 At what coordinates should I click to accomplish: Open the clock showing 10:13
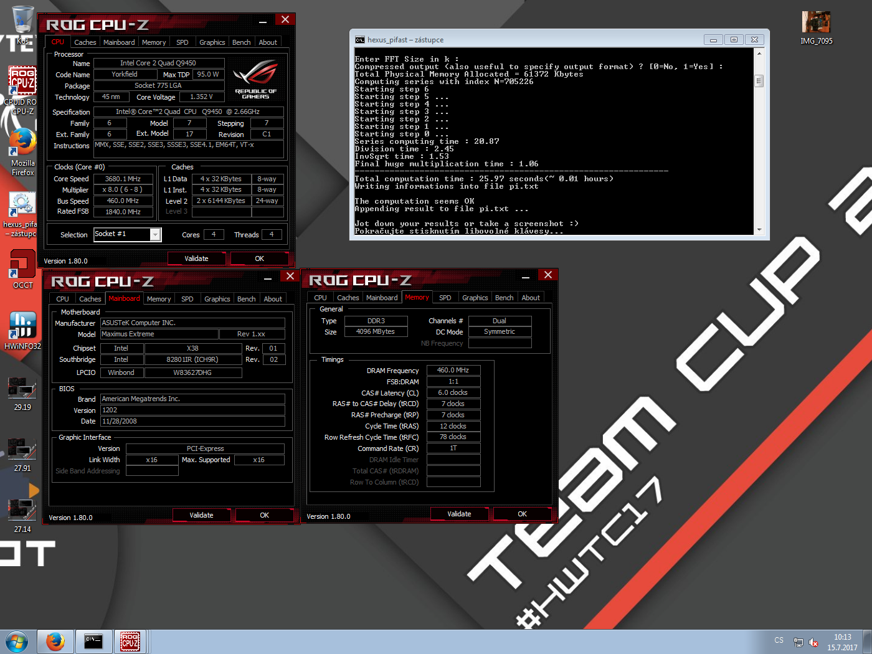point(842,642)
